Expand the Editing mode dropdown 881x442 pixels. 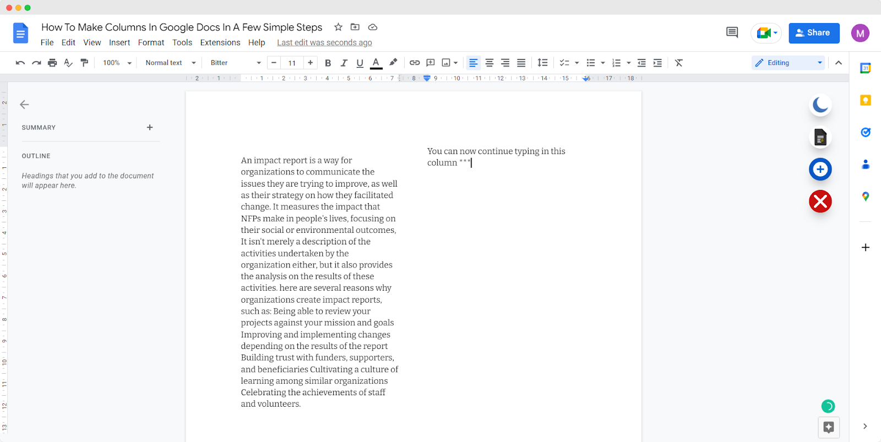(x=788, y=63)
